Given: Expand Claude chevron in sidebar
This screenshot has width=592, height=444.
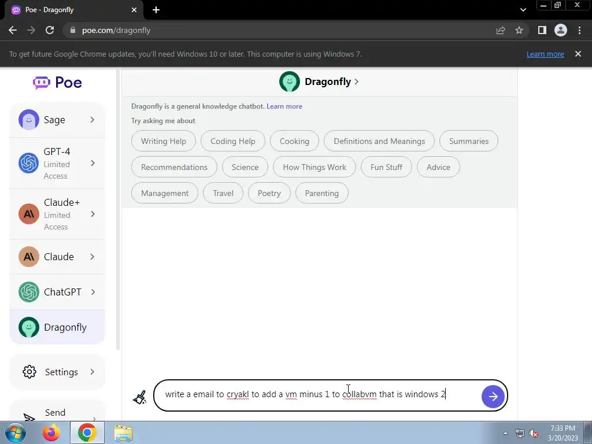Looking at the screenshot, I should [x=92, y=257].
